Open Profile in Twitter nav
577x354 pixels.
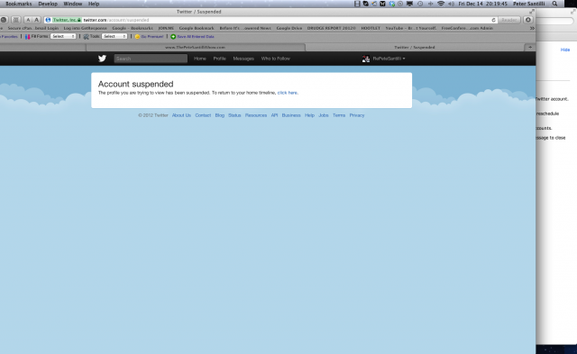[x=220, y=59]
